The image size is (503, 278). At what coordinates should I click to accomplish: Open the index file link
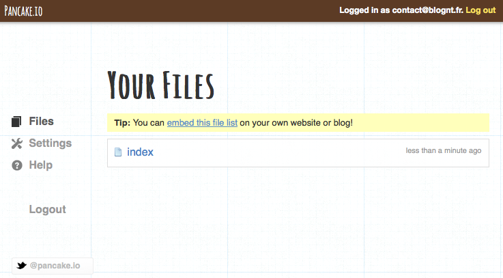click(140, 152)
